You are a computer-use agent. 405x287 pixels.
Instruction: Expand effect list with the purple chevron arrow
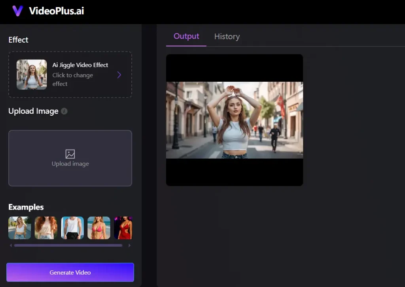pos(119,75)
